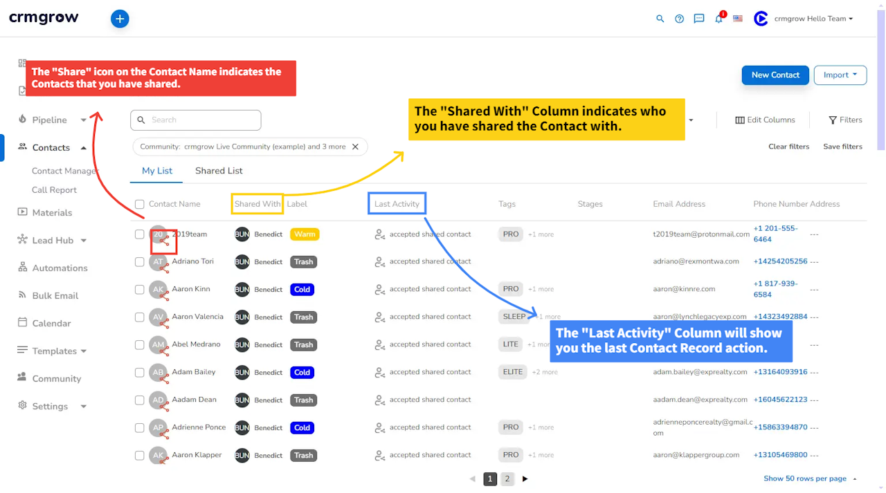This screenshot has height=493, width=886.
Task: Open the notifications bell
Action: tap(719, 19)
